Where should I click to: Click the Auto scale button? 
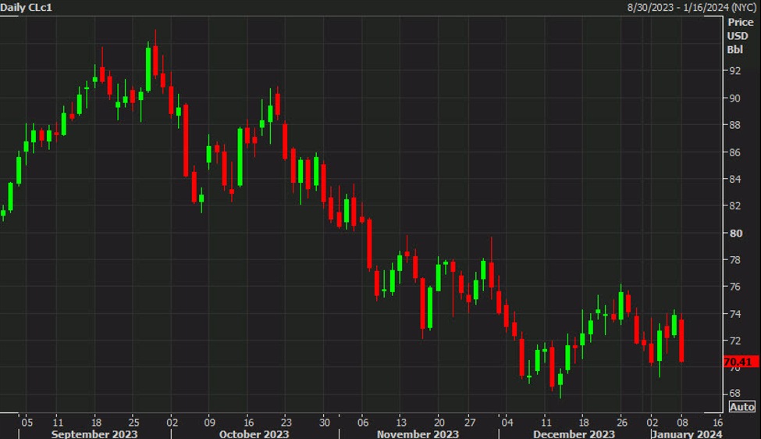[741, 407]
